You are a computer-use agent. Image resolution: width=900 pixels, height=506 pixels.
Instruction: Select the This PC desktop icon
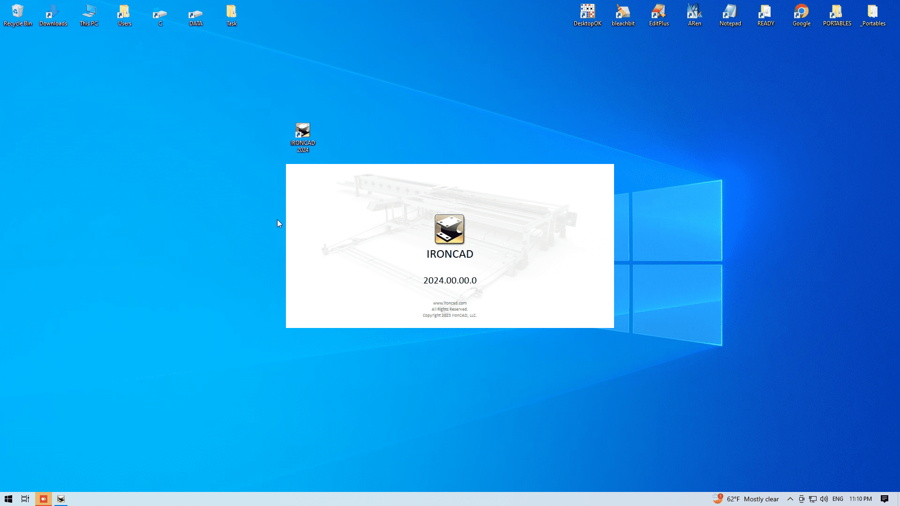tap(89, 15)
